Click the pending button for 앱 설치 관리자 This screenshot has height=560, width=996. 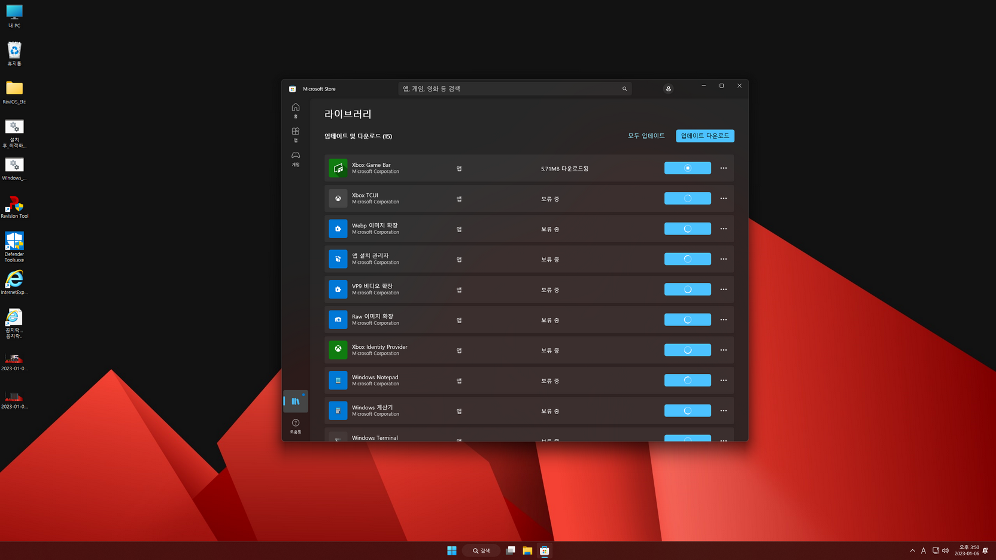688,259
